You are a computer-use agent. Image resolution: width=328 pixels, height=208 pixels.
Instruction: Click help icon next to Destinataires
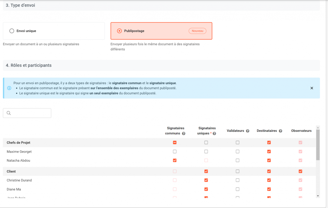click(x=281, y=131)
